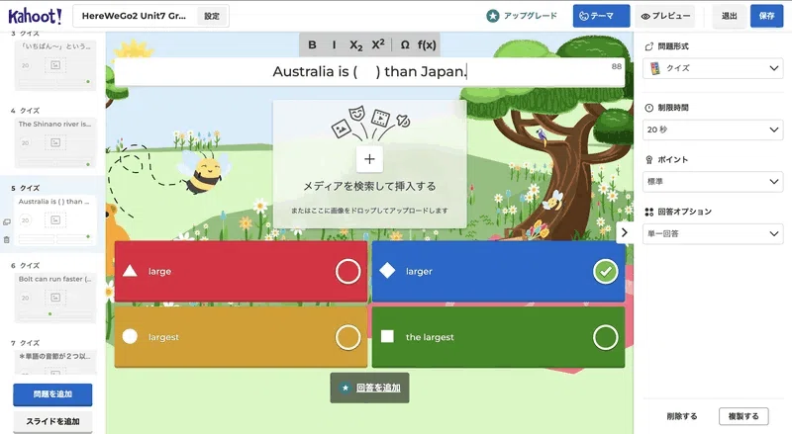
Task: Click the question type icon beside 問題形式
Action: pos(649,46)
